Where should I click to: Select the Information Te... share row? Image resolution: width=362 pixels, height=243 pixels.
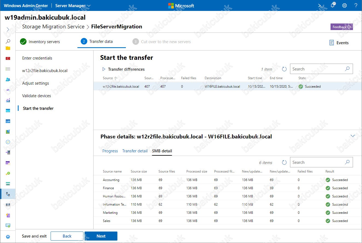(228, 204)
